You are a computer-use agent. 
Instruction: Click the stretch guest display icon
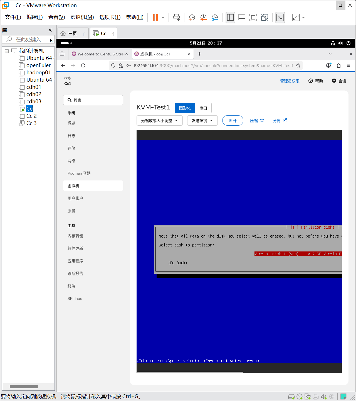[x=296, y=18]
